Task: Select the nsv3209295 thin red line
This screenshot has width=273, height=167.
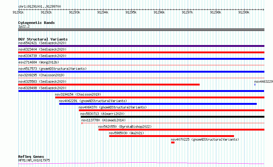Action: 141,78
